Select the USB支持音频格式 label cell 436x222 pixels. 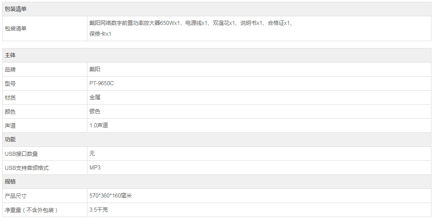[45, 168]
